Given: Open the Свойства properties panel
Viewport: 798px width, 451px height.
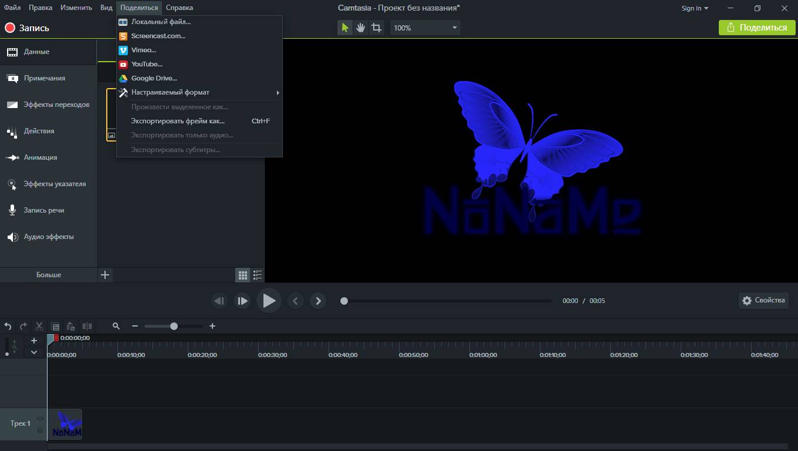Looking at the screenshot, I should [763, 300].
